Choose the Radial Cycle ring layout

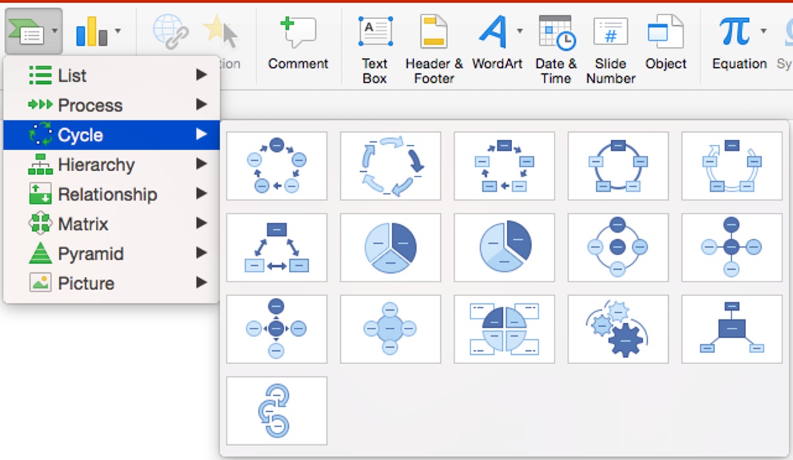(x=618, y=248)
